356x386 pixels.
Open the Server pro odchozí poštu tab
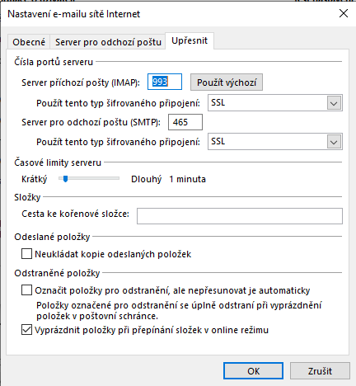108,42
